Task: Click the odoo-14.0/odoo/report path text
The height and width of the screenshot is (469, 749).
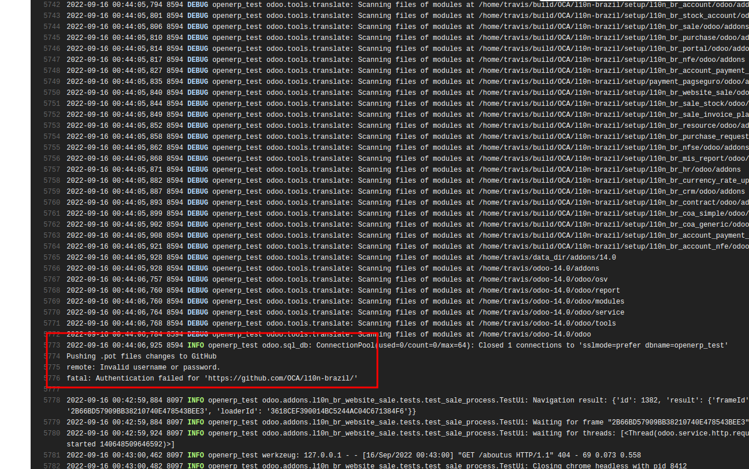Action: (549, 290)
